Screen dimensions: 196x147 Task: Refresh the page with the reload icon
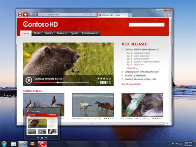tap(91, 15)
